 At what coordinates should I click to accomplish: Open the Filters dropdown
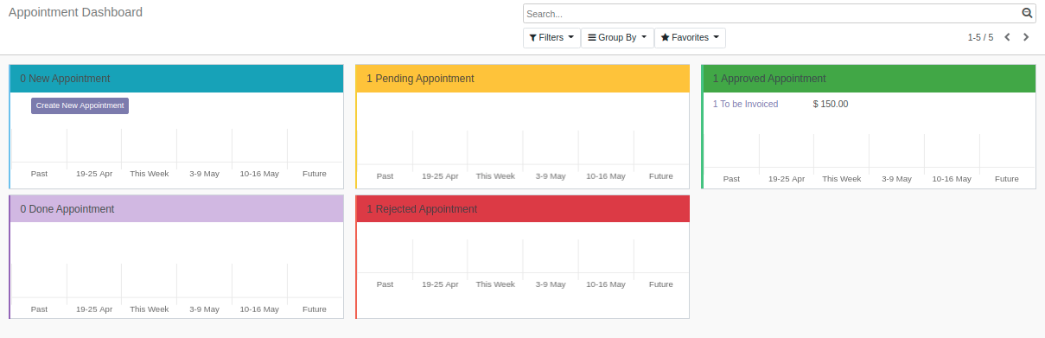(551, 38)
